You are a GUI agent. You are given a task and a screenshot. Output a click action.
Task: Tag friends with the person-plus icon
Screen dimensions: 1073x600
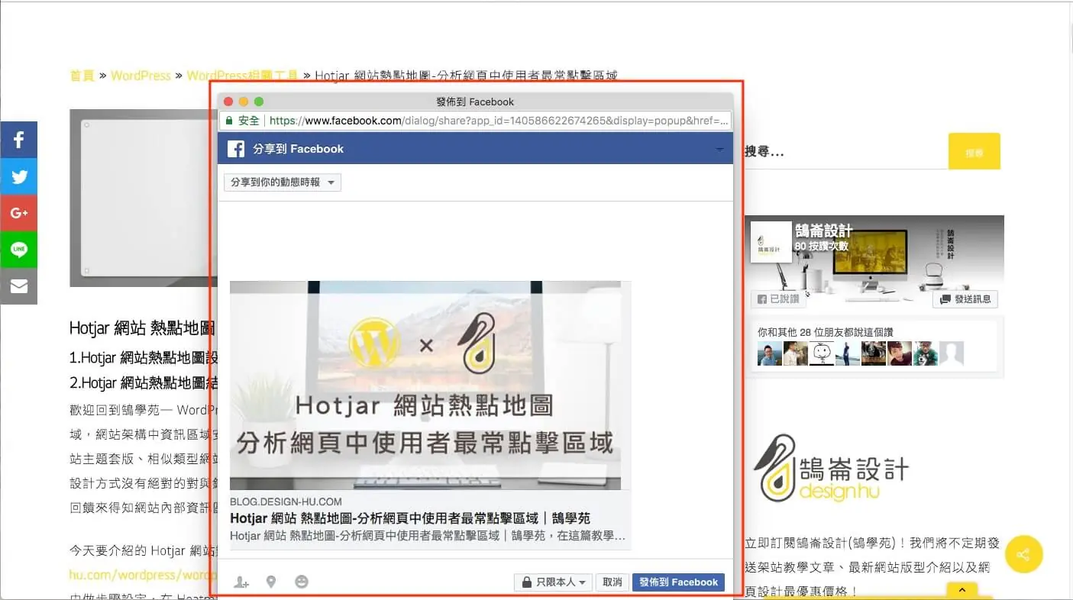241,582
